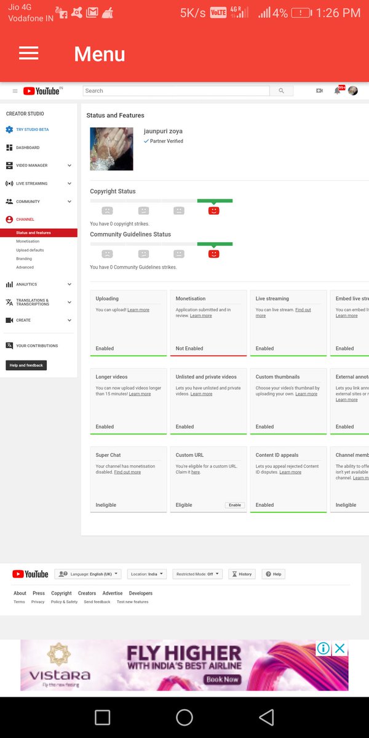This screenshot has height=738, width=369.
Task: Click the Dashboard icon in sidebar
Action: click(9, 148)
